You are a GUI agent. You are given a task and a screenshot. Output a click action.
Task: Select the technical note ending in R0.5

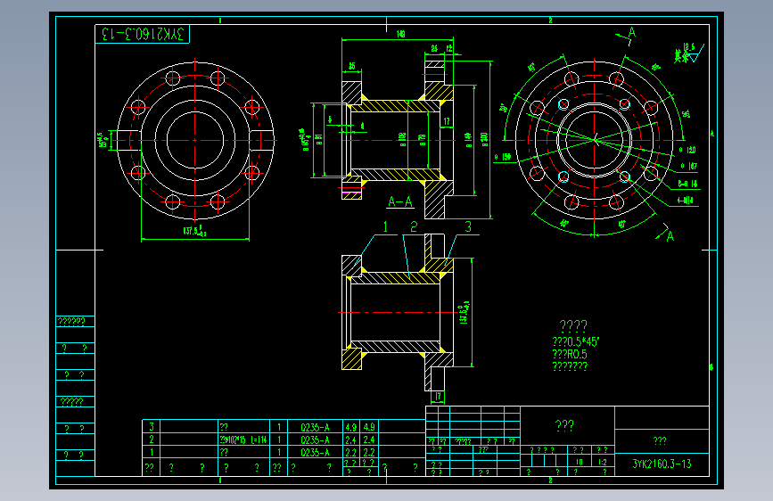coord(570,354)
